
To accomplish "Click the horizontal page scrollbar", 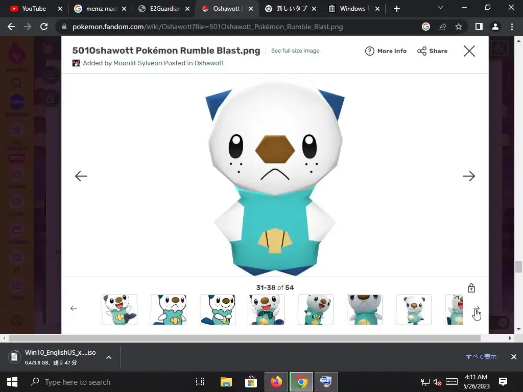I will (245, 338).
